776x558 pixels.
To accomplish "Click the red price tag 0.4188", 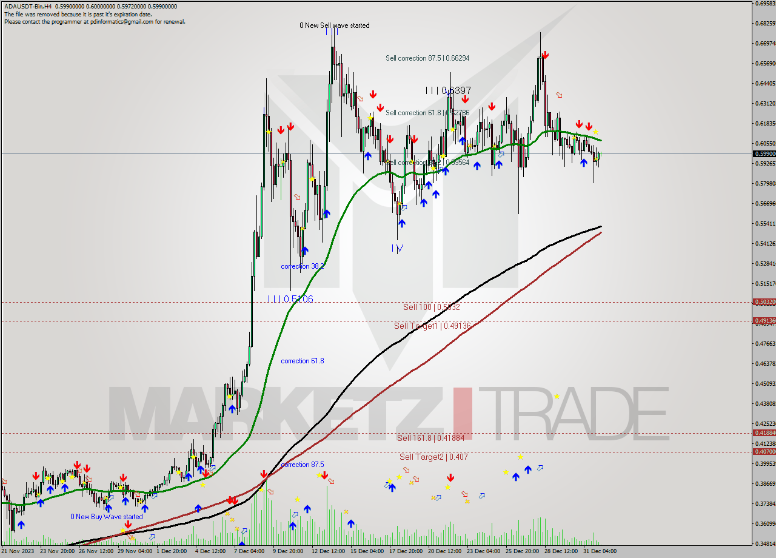I will (764, 432).
